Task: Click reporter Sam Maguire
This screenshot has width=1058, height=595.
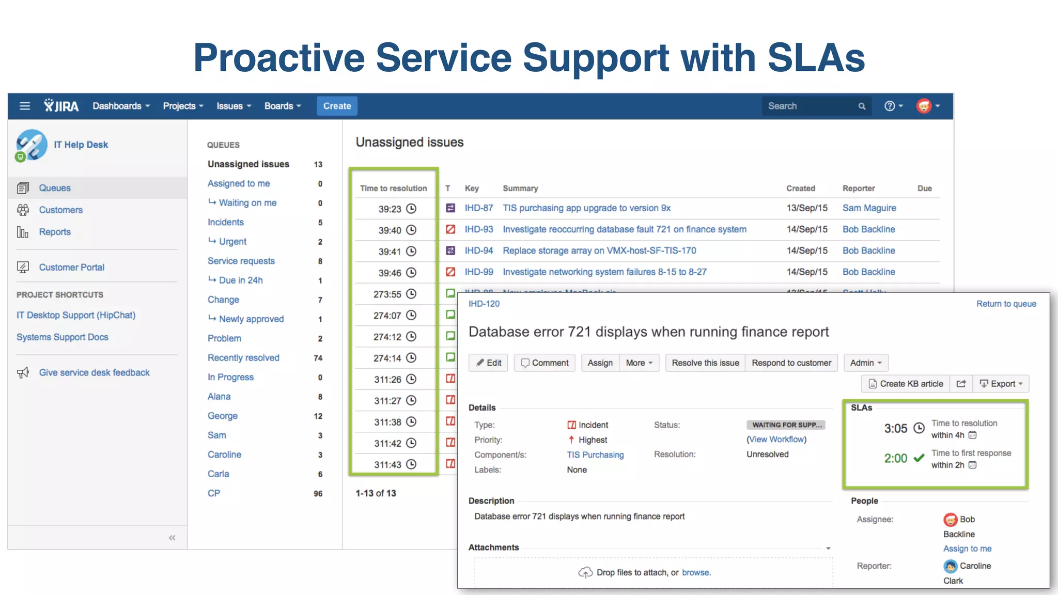Action: click(869, 208)
